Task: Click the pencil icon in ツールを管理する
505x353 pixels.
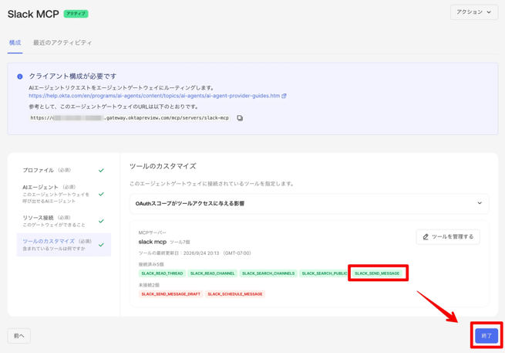Action: (x=426, y=237)
